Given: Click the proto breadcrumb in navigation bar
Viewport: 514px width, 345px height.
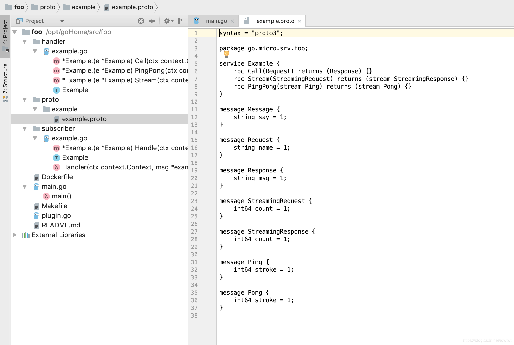Looking at the screenshot, I should (x=48, y=7).
